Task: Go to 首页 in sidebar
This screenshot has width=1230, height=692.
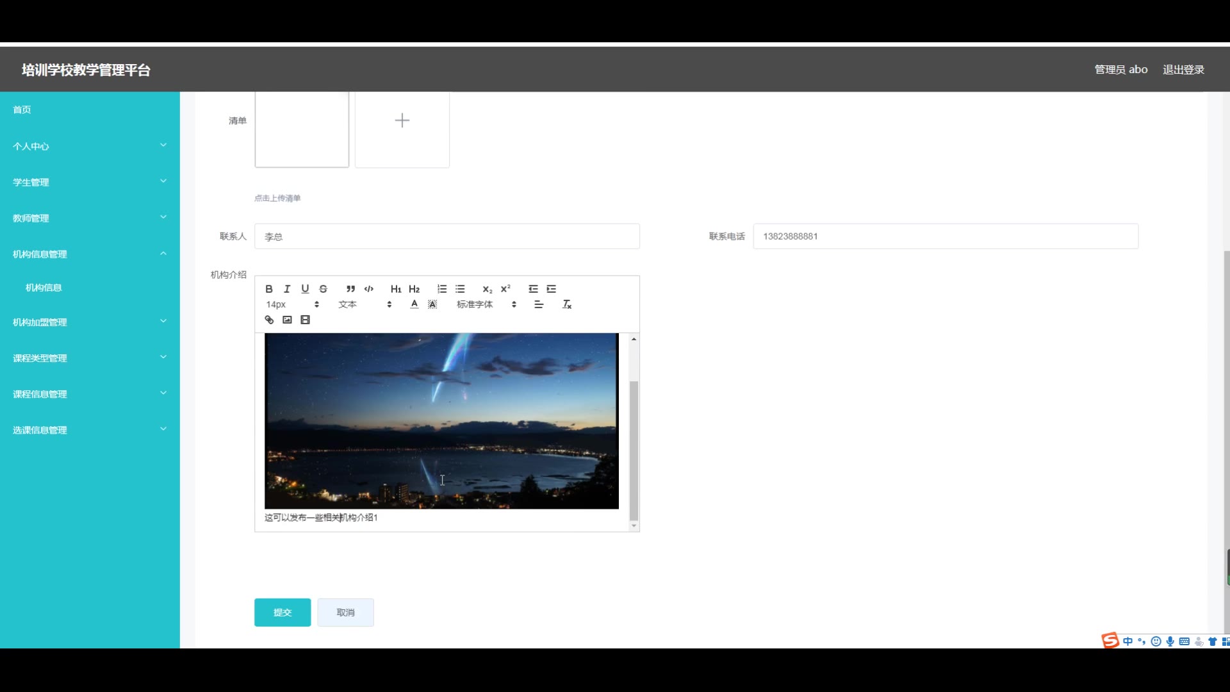Action: click(x=22, y=110)
